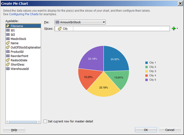This screenshot has width=184, height=135.
Task: Click the numeric icon beside ReorderPoint
Action: point(8,56)
